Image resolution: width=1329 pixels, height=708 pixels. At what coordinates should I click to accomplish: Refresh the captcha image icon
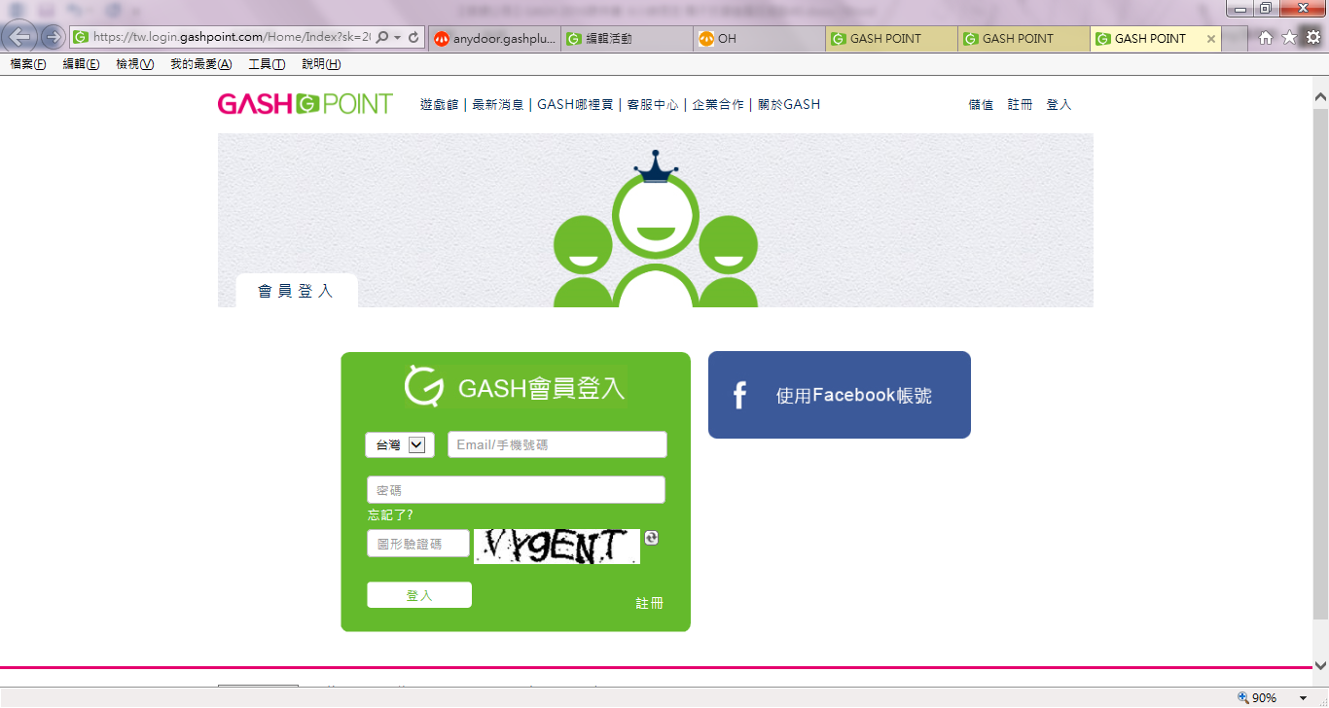pos(651,538)
